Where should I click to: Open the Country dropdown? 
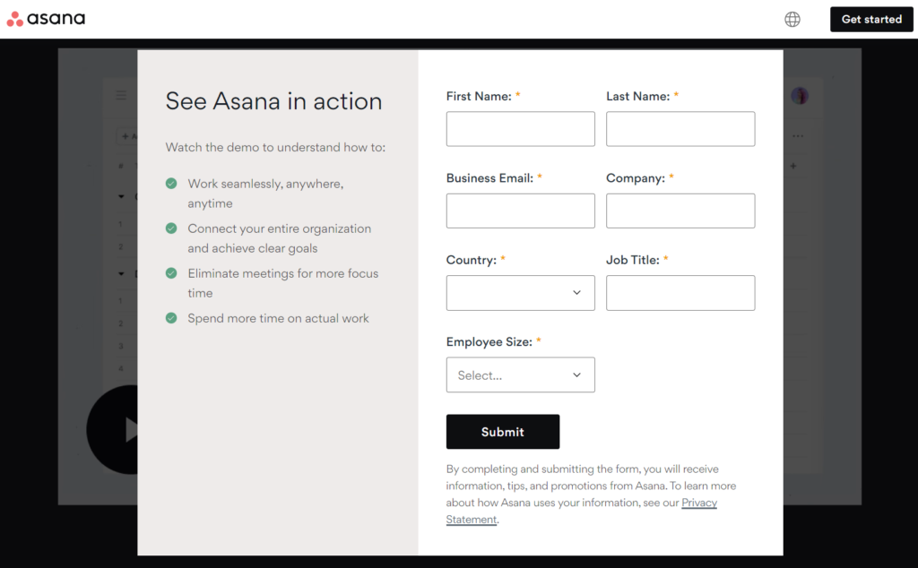click(x=521, y=292)
